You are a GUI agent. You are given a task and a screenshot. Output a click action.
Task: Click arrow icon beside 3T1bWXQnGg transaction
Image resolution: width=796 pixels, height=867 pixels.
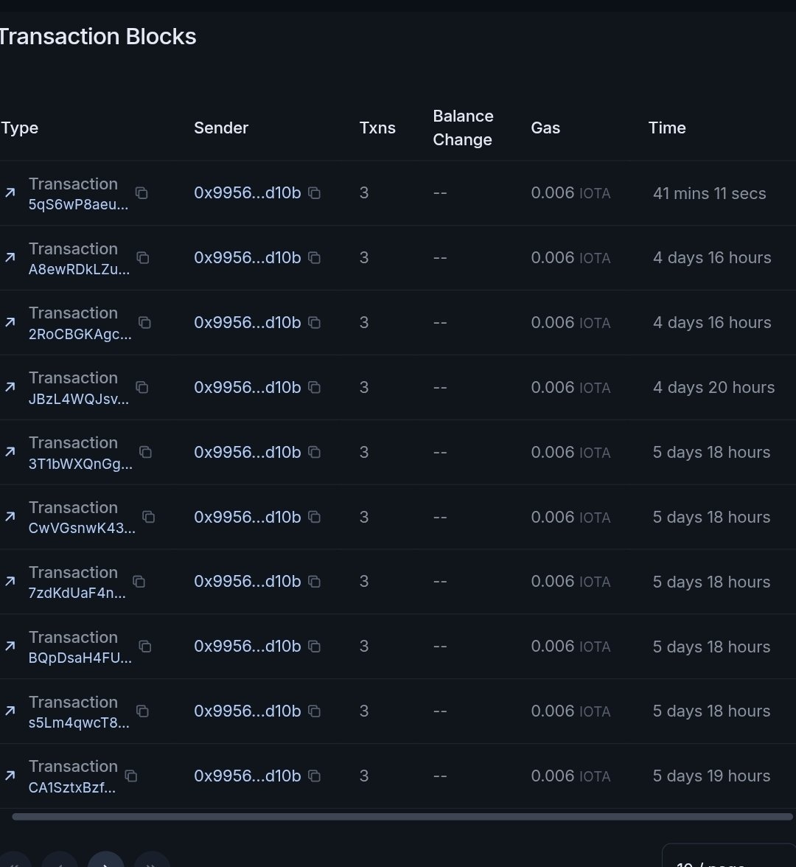10,453
